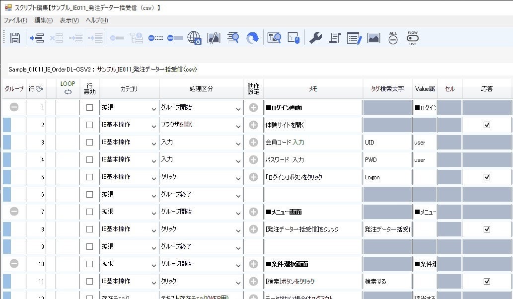Click the plus icon on row 2

253,125
